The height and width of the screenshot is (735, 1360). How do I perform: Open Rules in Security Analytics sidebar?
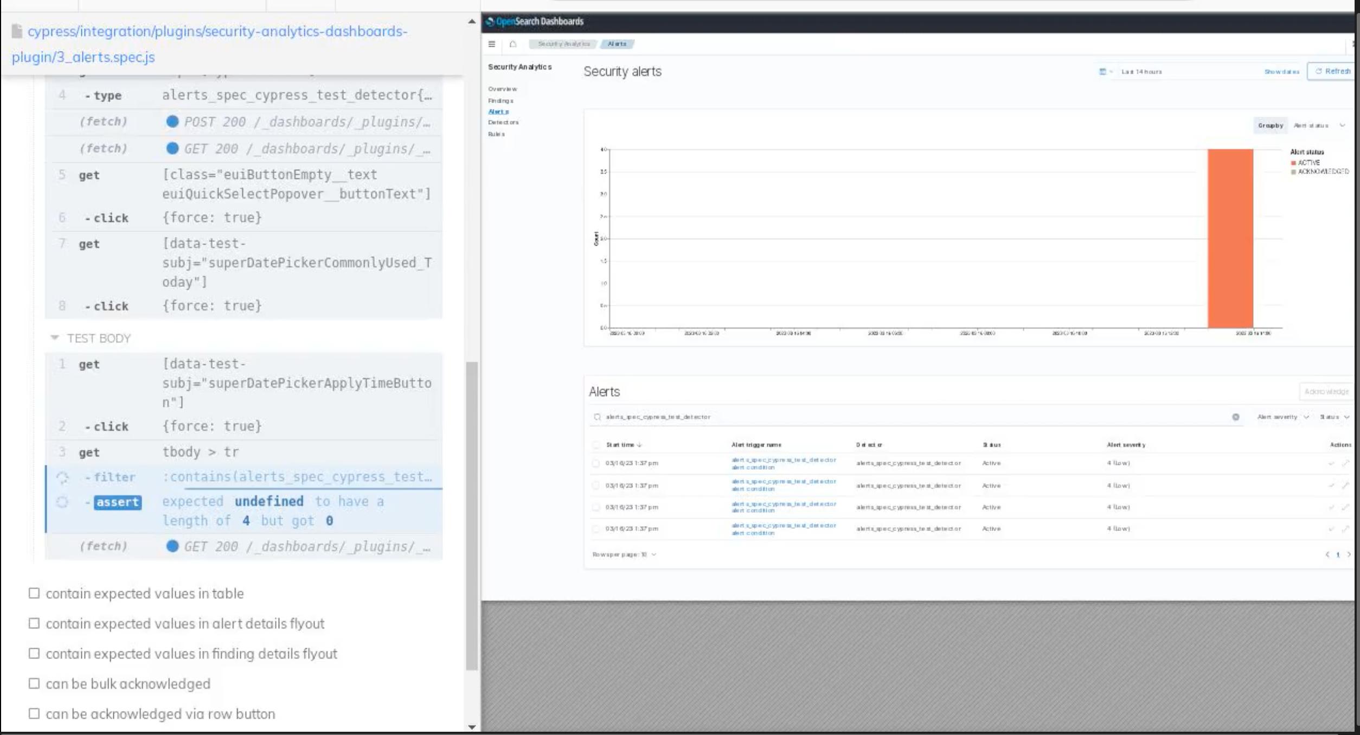(496, 134)
